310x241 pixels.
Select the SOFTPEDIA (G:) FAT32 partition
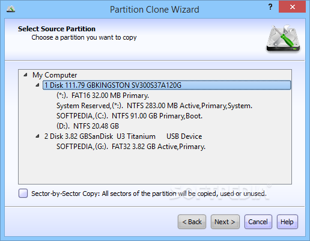[x=131, y=147]
